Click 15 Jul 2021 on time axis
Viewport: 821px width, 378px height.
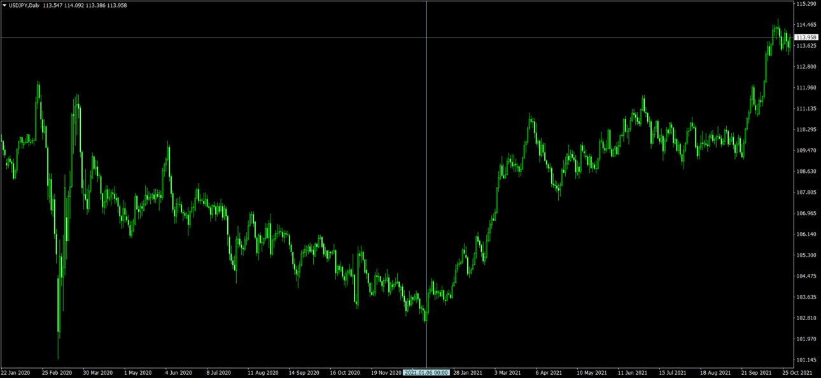673,373
